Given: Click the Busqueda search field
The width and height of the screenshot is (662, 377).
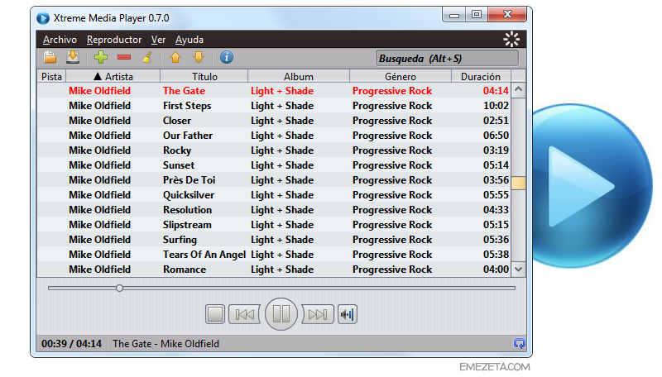Looking at the screenshot, I should tap(447, 58).
